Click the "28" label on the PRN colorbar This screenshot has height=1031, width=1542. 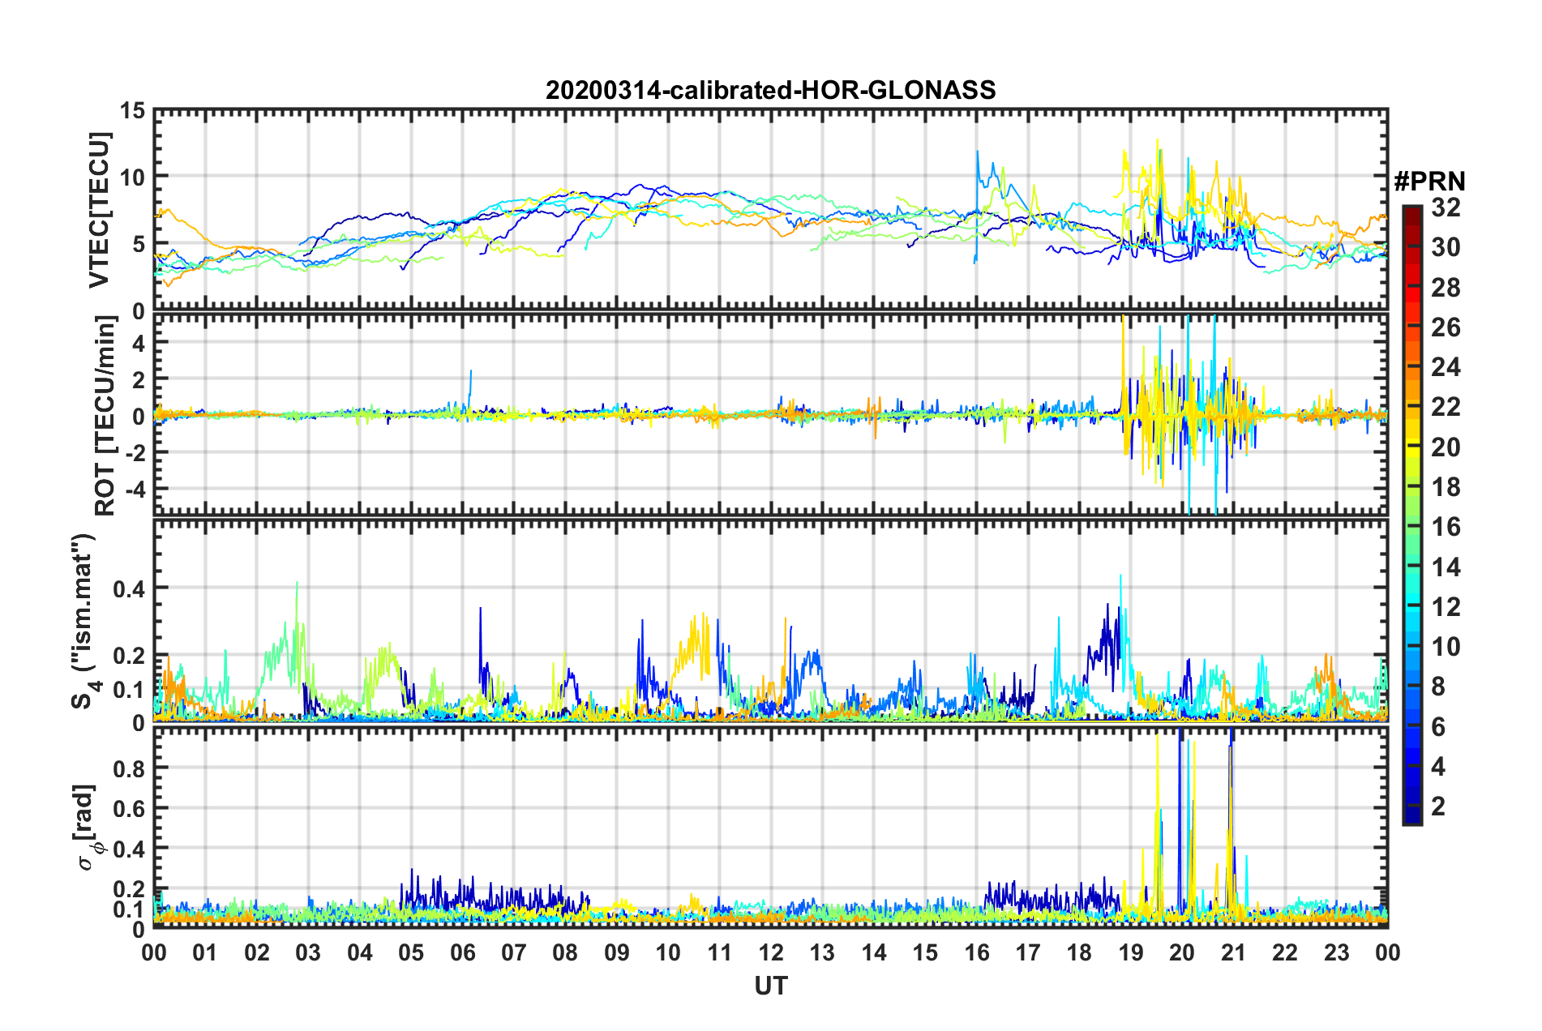[1446, 288]
